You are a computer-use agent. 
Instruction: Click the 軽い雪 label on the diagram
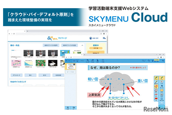tap(93, 79)
